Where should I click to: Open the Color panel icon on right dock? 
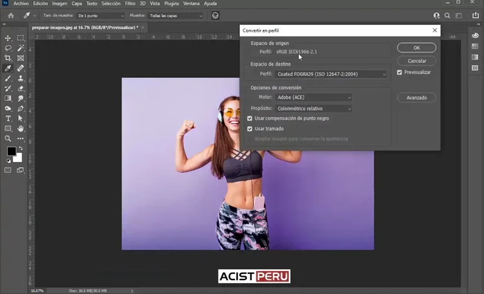[475, 36]
